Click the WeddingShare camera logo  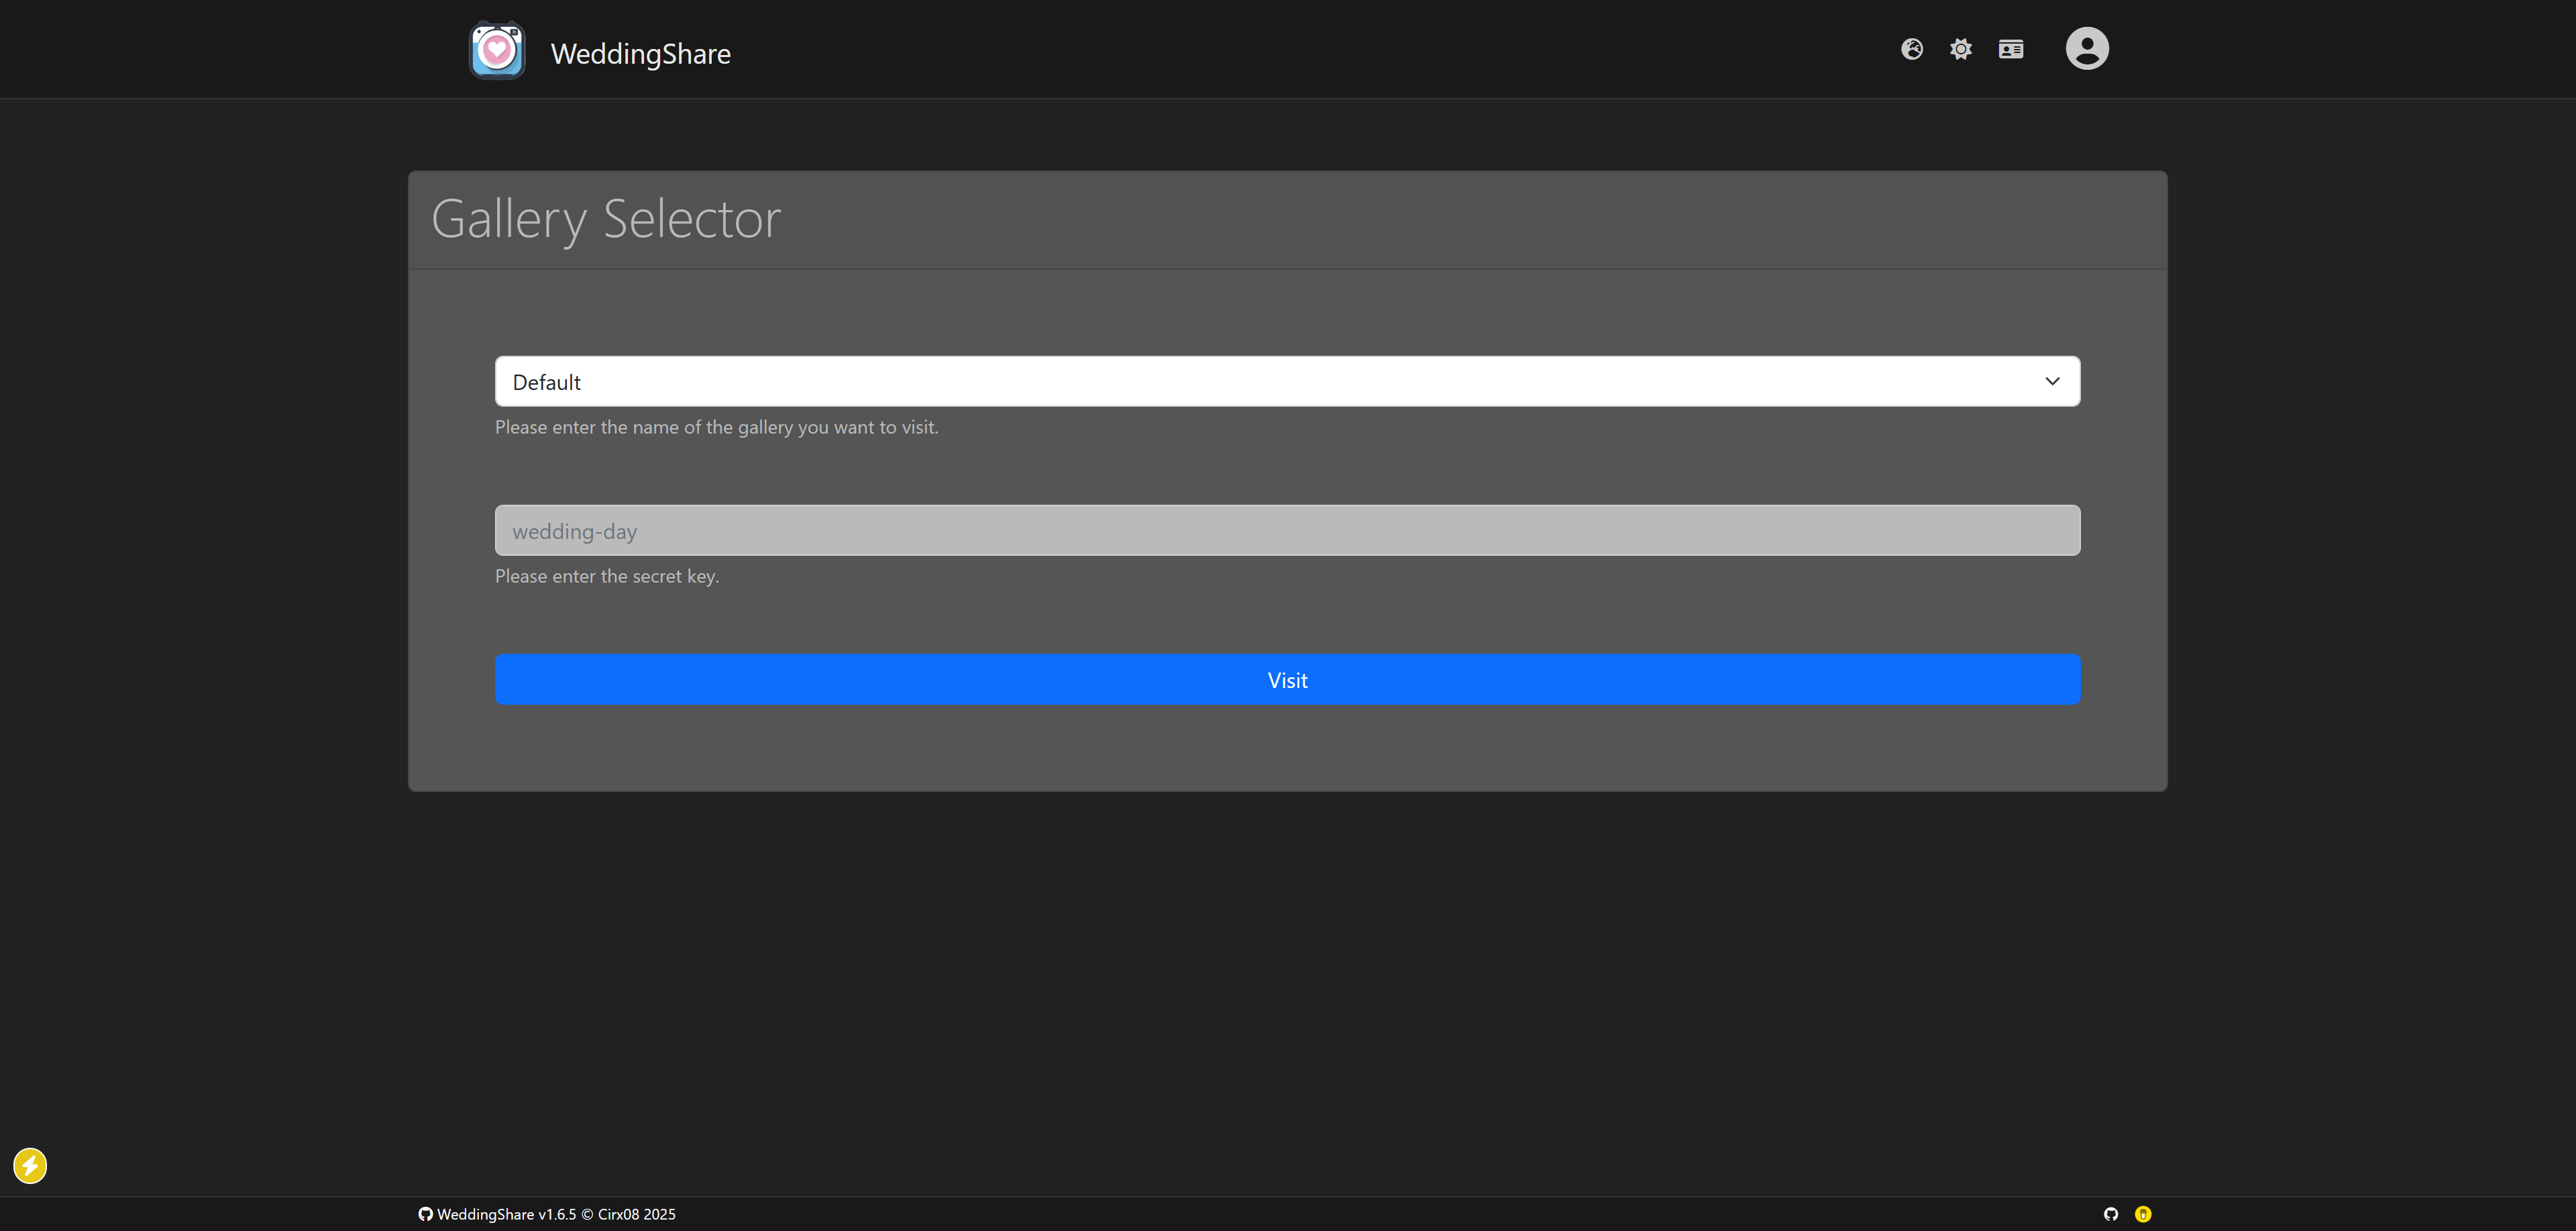pyautogui.click(x=497, y=49)
